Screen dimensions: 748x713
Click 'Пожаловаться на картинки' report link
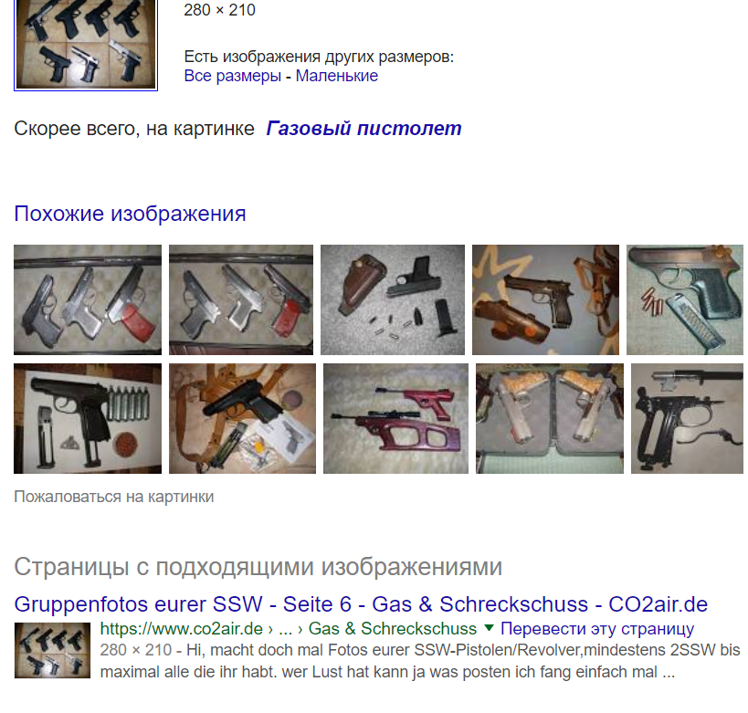point(114,497)
